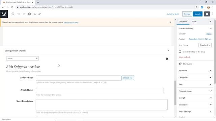Click the Public visibility link
The height and width of the screenshot is (121, 216).
pos(209,34)
